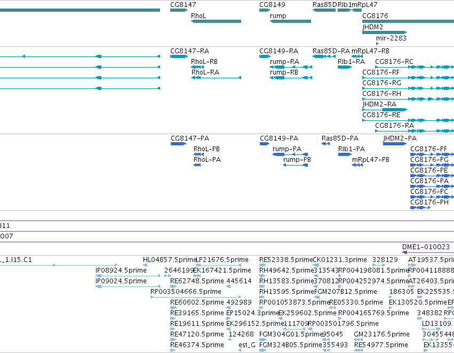Click the CG8176-RA transcript label

pos(395,126)
